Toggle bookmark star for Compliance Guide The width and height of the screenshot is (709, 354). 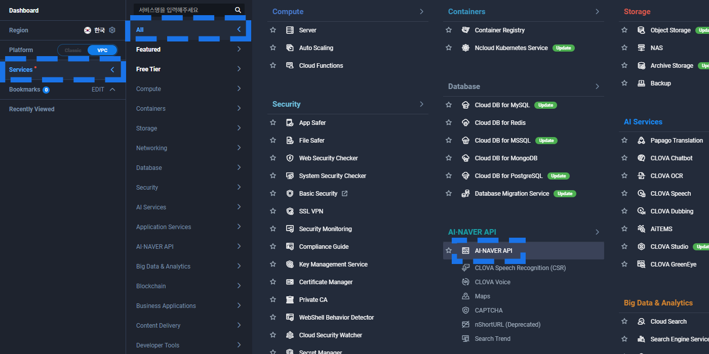pos(273,247)
